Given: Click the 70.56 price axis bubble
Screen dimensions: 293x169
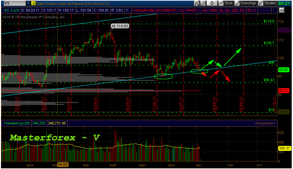Looking at the screenshot, I should [x=284, y=112].
